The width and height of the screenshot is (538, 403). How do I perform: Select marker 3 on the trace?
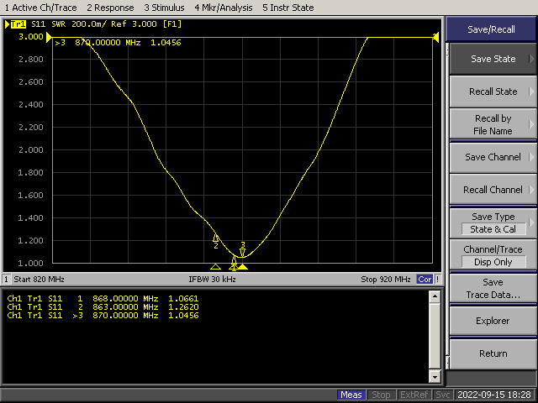(243, 249)
